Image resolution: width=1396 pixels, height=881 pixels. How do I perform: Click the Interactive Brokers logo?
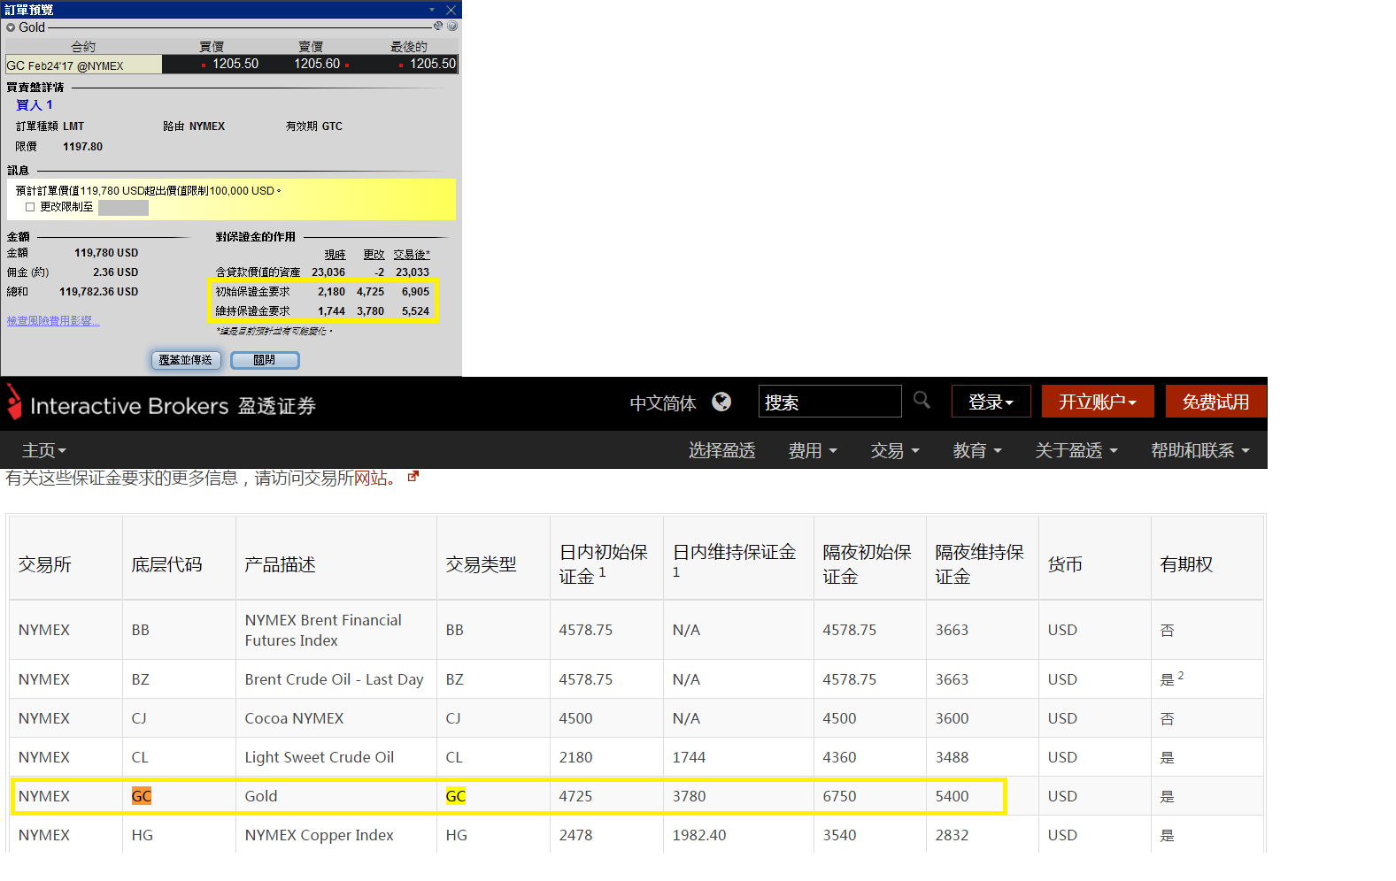pos(161,404)
